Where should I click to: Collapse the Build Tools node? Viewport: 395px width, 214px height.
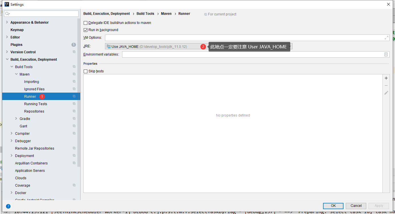12,67
